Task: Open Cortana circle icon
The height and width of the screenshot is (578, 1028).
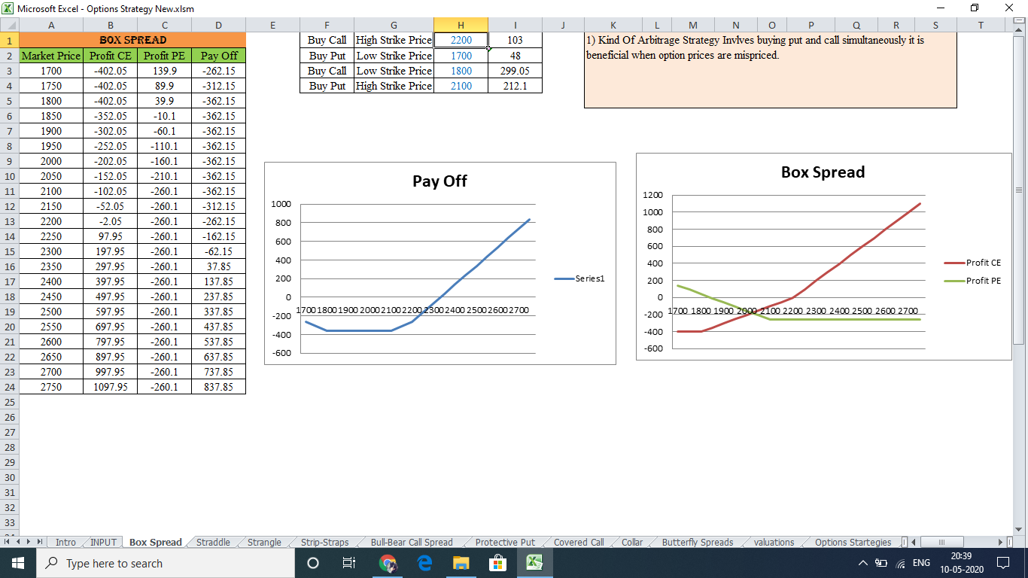Action: 313,563
